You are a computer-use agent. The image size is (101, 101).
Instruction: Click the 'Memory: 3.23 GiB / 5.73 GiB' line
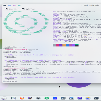70,35
